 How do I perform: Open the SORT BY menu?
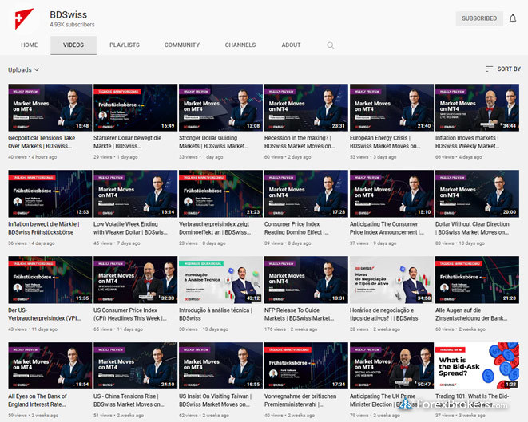503,69
